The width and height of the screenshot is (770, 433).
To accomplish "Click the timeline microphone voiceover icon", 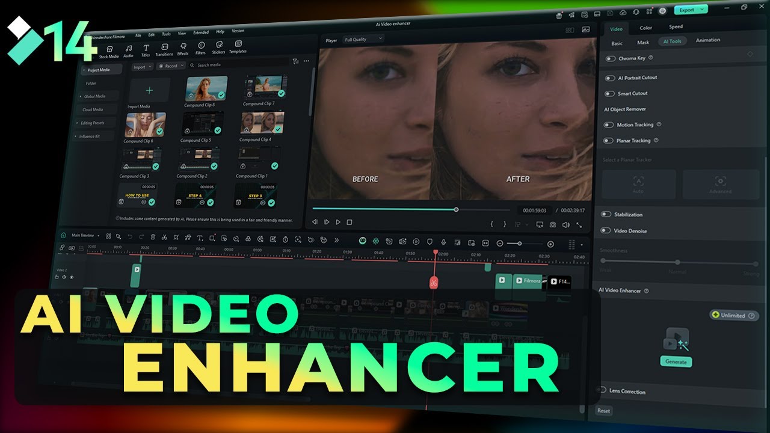I will 443,242.
